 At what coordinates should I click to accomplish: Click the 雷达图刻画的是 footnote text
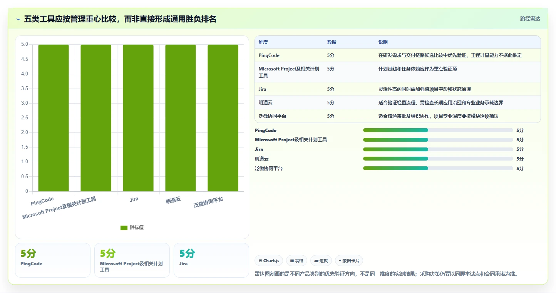click(x=387, y=274)
